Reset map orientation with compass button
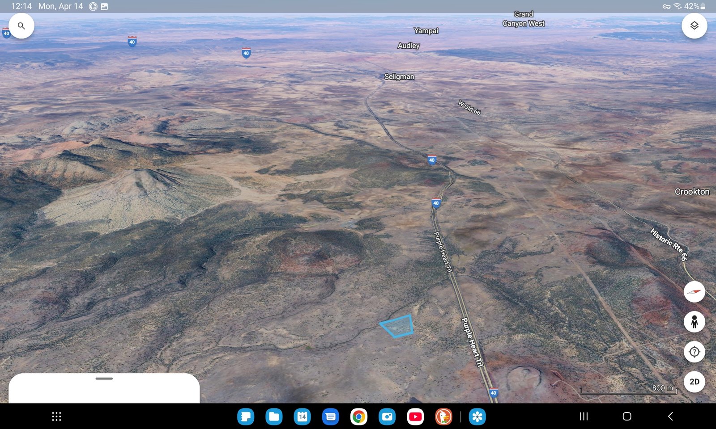 pos(694,292)
